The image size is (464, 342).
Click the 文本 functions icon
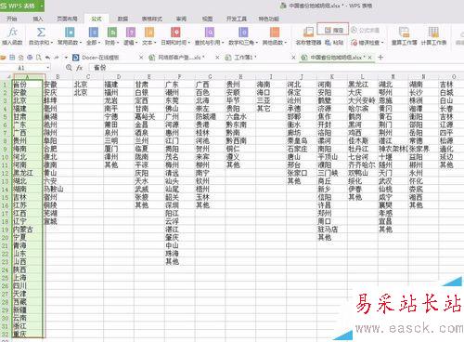(x=149, y=33)
